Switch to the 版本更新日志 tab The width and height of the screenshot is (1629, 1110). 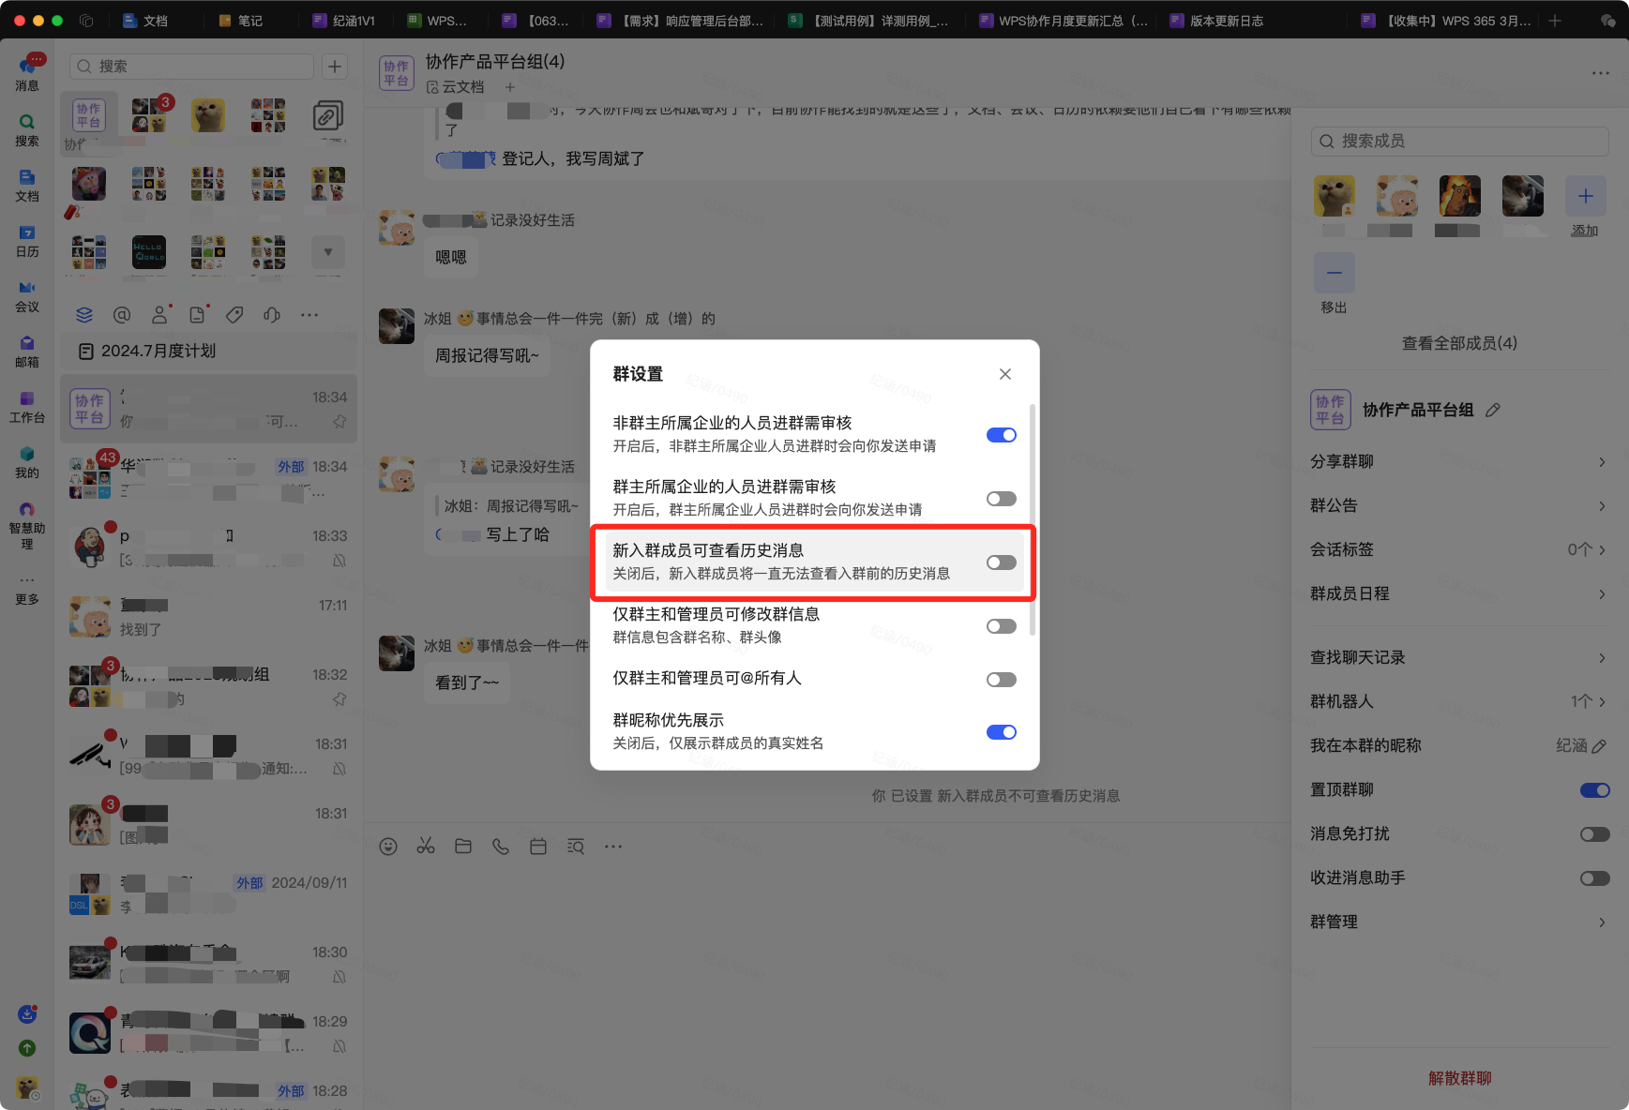[1226, 21]
